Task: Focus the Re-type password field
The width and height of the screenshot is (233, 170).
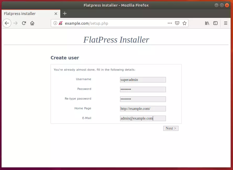Action: 143,99
